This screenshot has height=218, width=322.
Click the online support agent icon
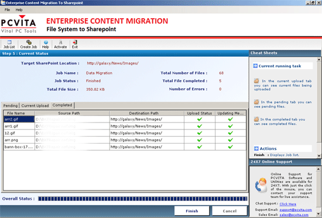tap(261, 185)
